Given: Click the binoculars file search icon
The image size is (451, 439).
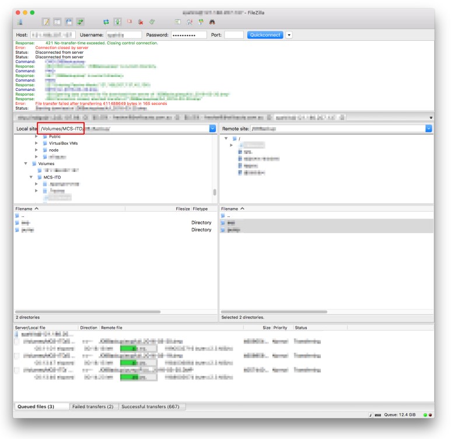Looking at the screenshot, I should [x=212, y=22].
